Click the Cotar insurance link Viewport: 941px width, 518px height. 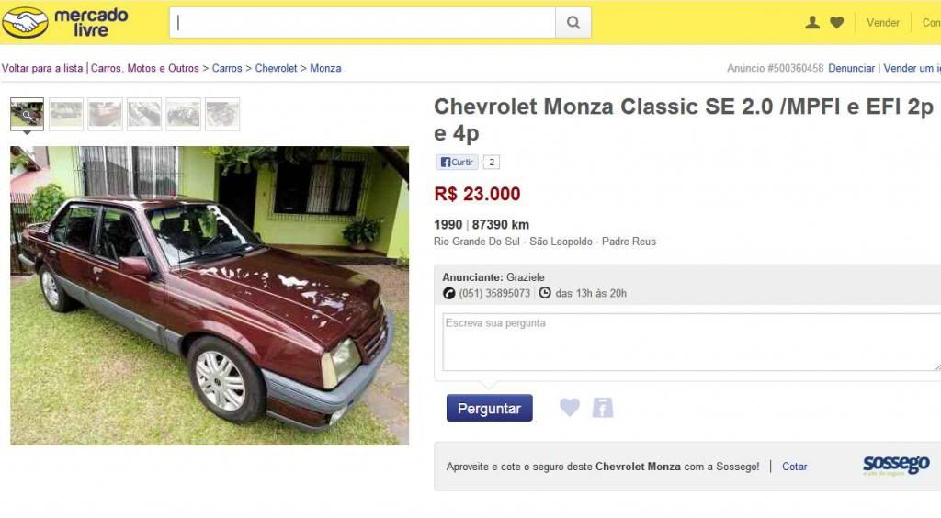click(x=794, y=467)
